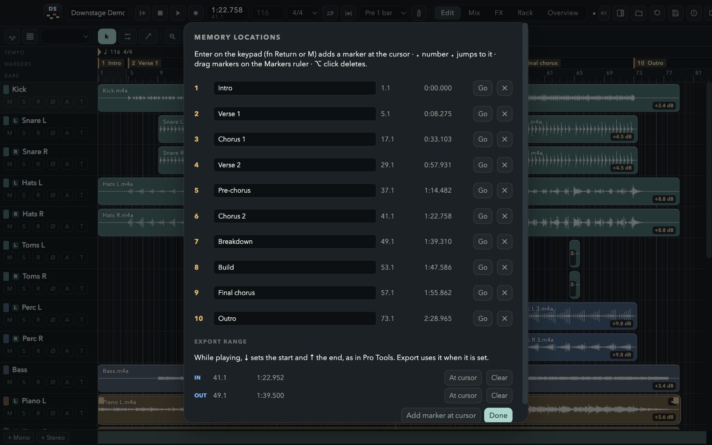Click Done to close Memory Locations
Screen dimensions: 712x445
pyautogui.click(x=498, y=415)
